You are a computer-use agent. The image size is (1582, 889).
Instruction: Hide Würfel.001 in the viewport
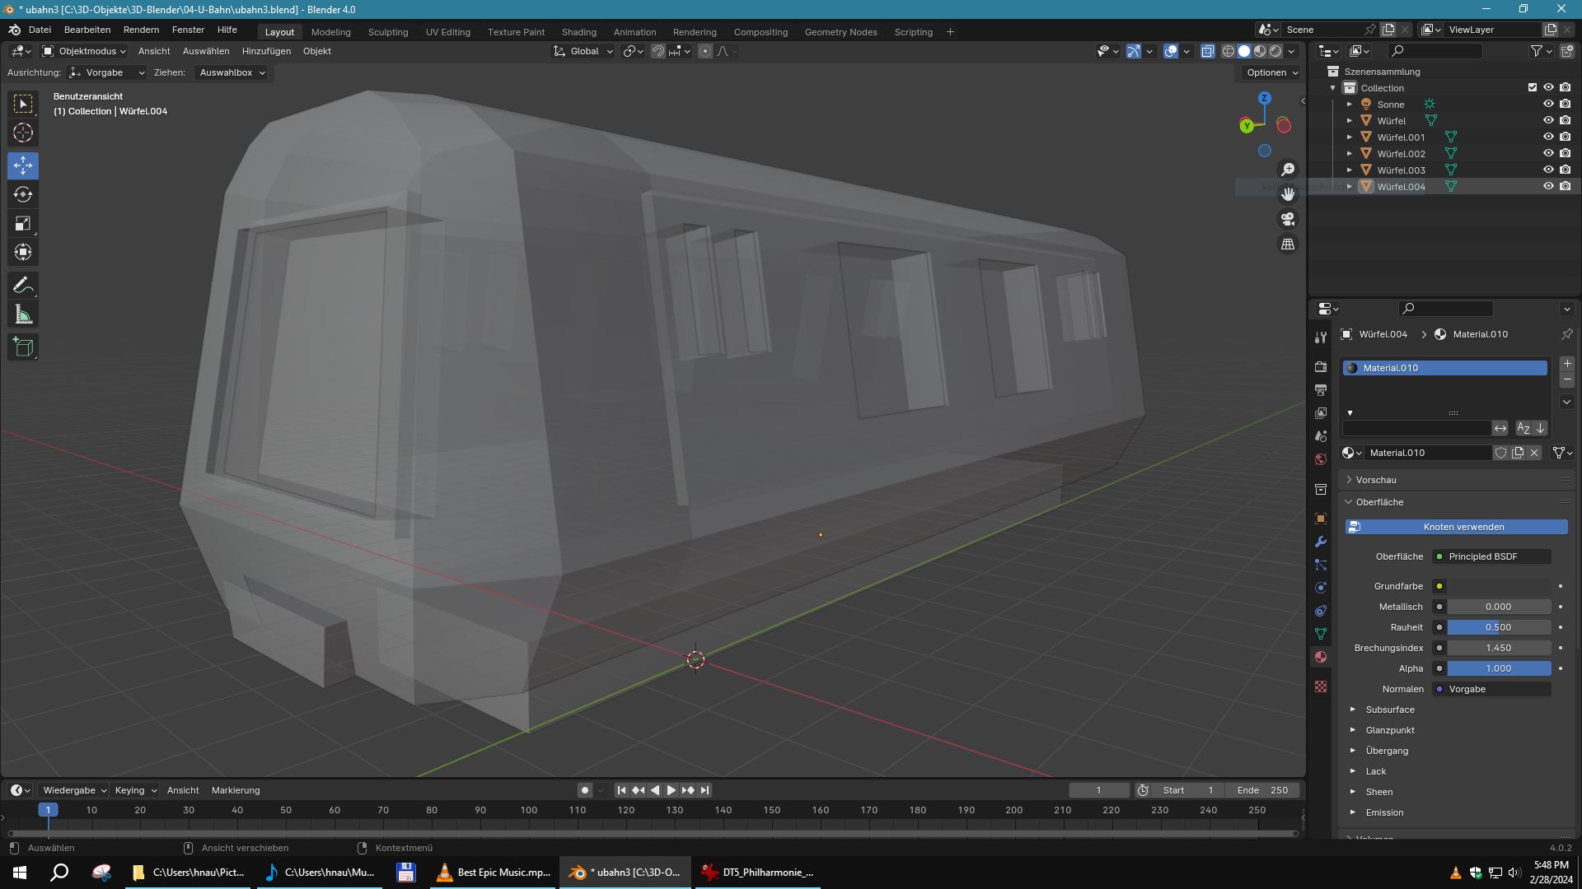click(x=1548, y=137)
